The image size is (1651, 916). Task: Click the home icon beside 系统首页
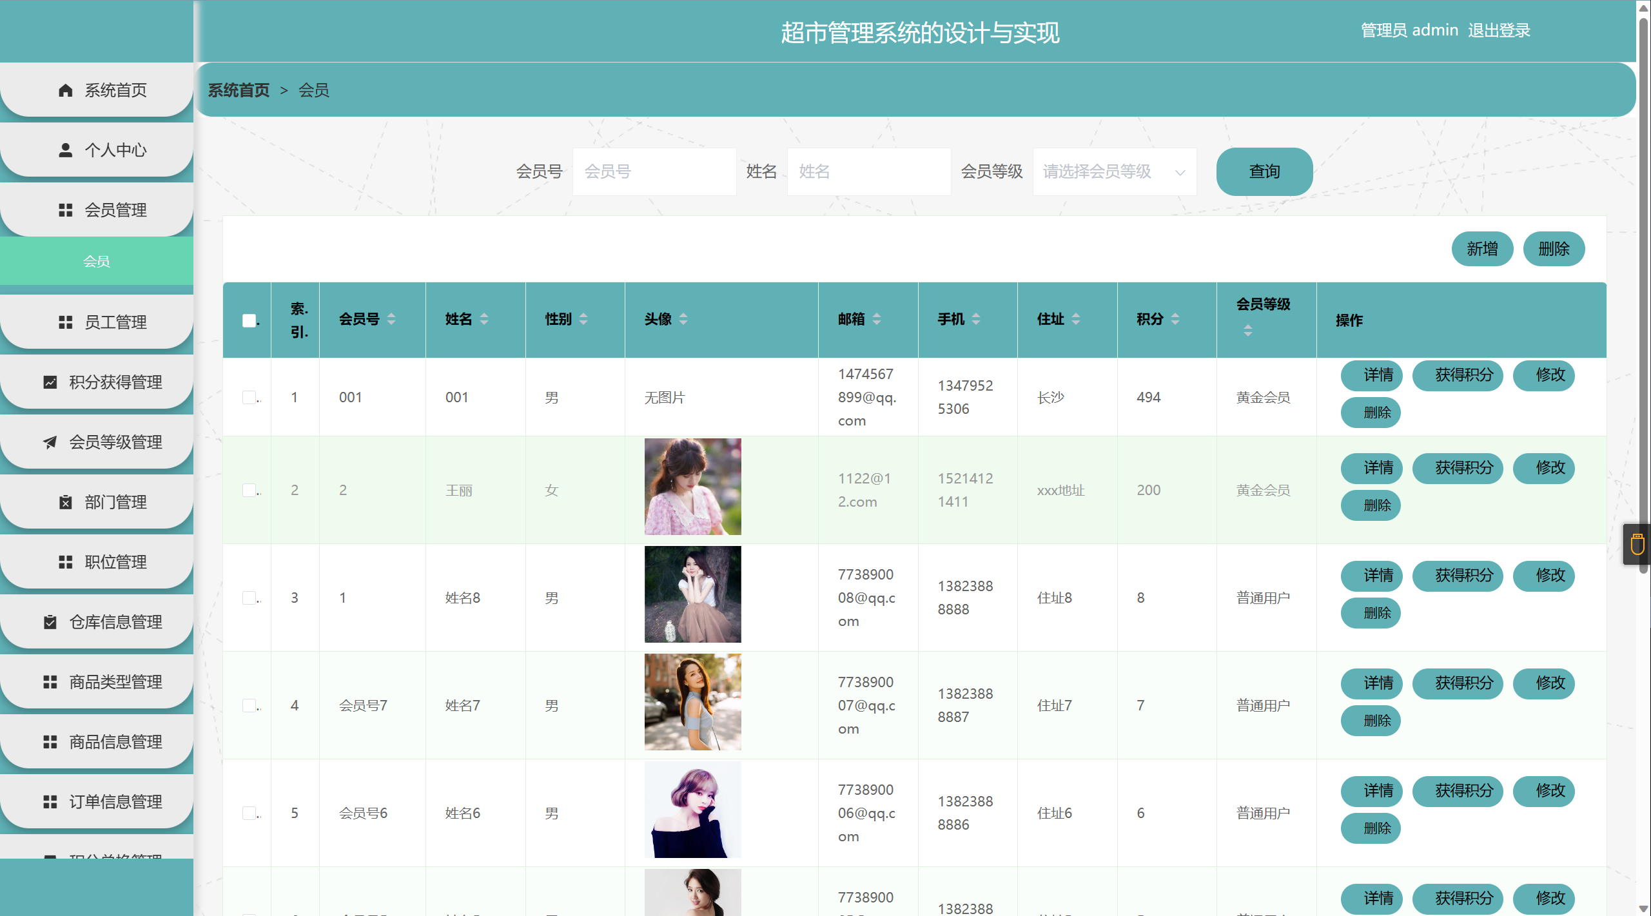pos(65,90)
